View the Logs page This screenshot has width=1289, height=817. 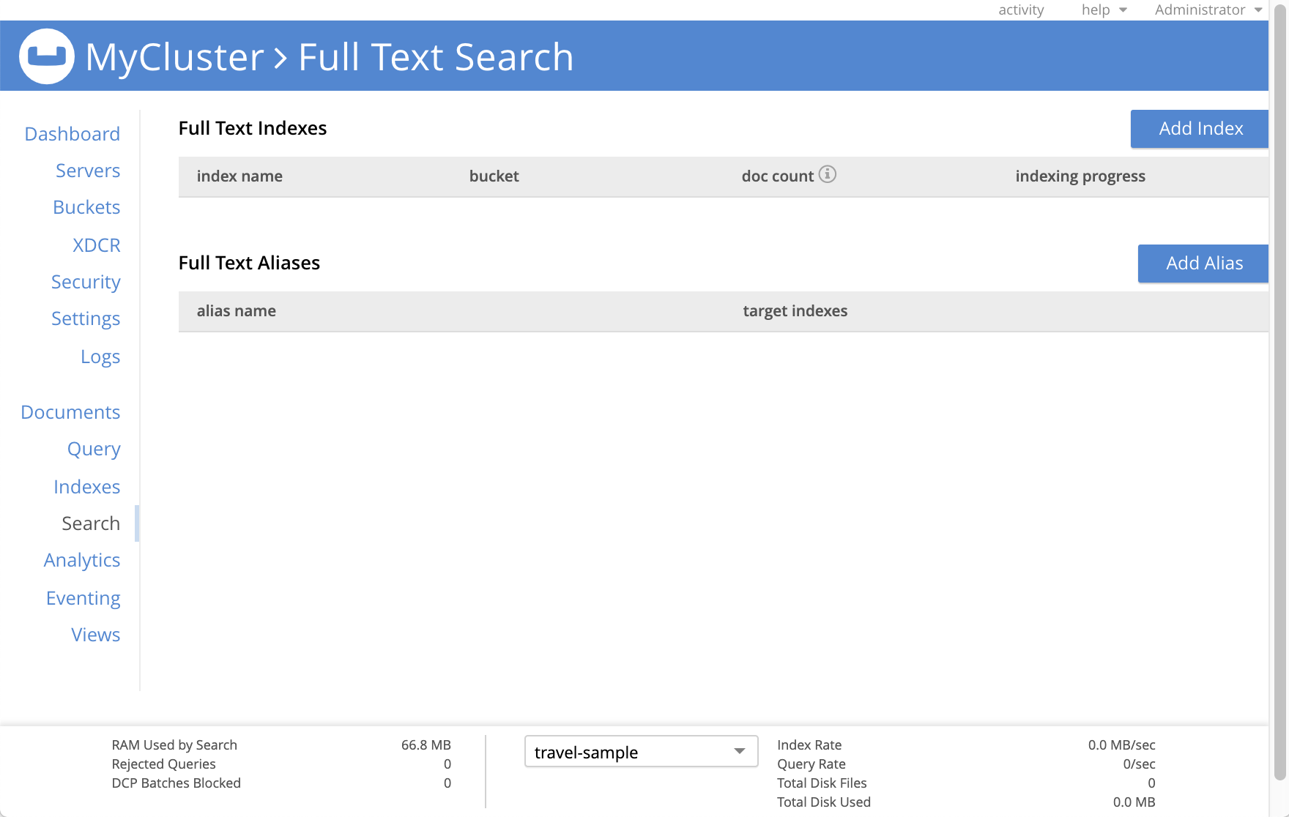[100, 357]
